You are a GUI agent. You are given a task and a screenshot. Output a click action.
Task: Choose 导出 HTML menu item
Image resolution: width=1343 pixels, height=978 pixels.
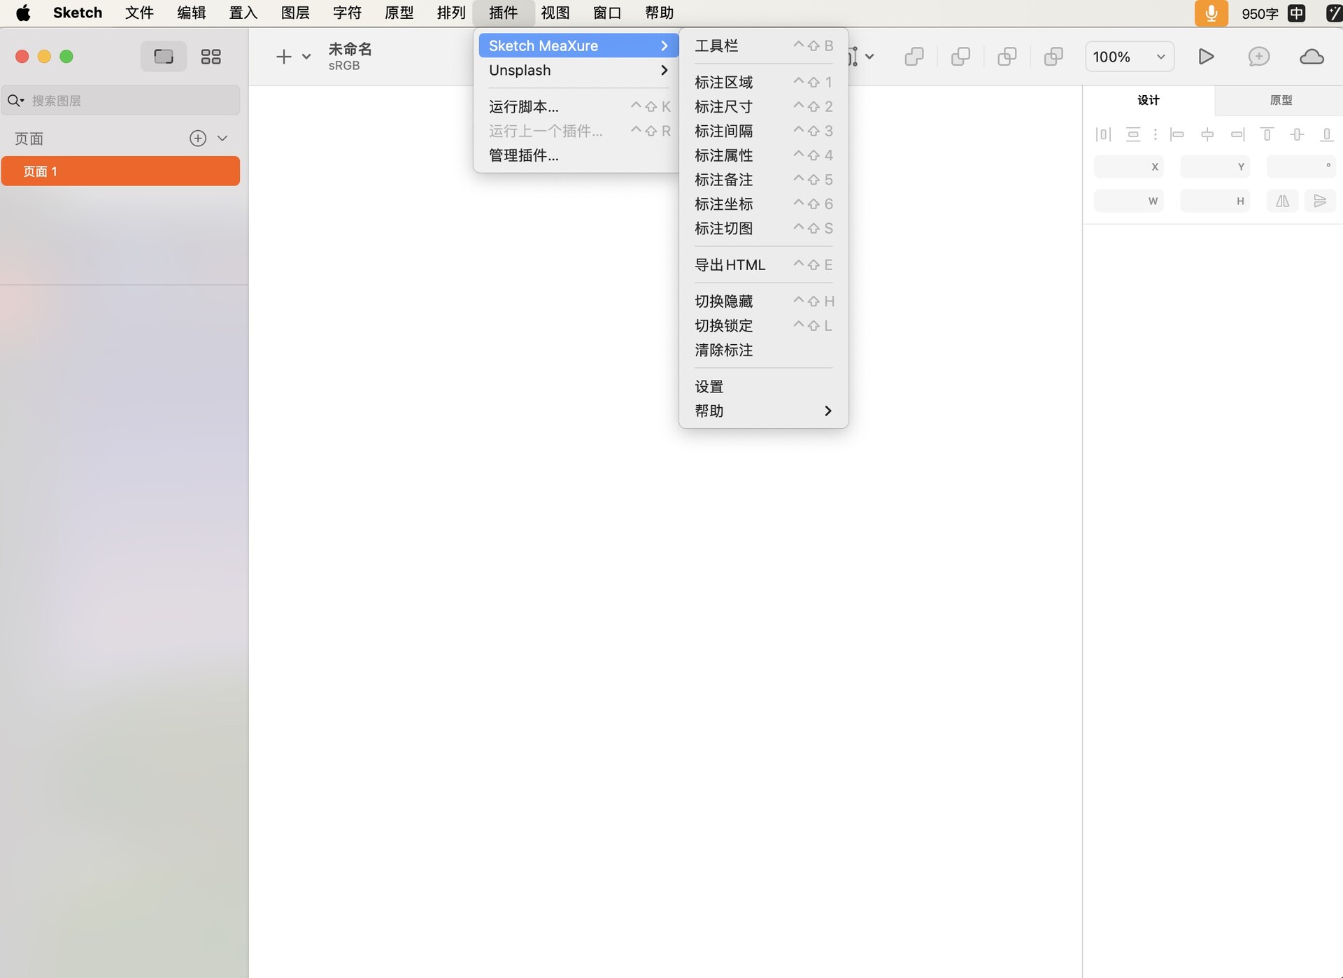point(763,264)
